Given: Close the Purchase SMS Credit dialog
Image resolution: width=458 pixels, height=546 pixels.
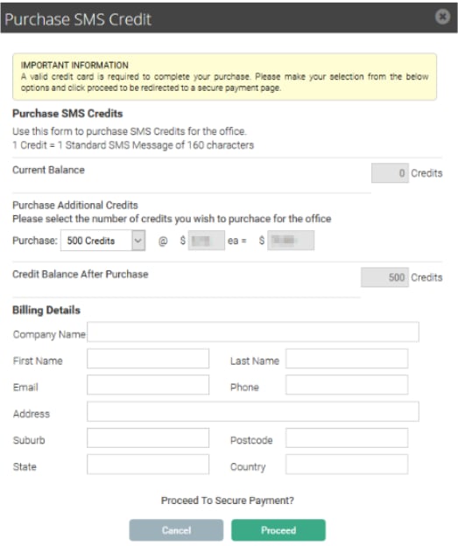Looking at the screenshot, I should point(442,17).
